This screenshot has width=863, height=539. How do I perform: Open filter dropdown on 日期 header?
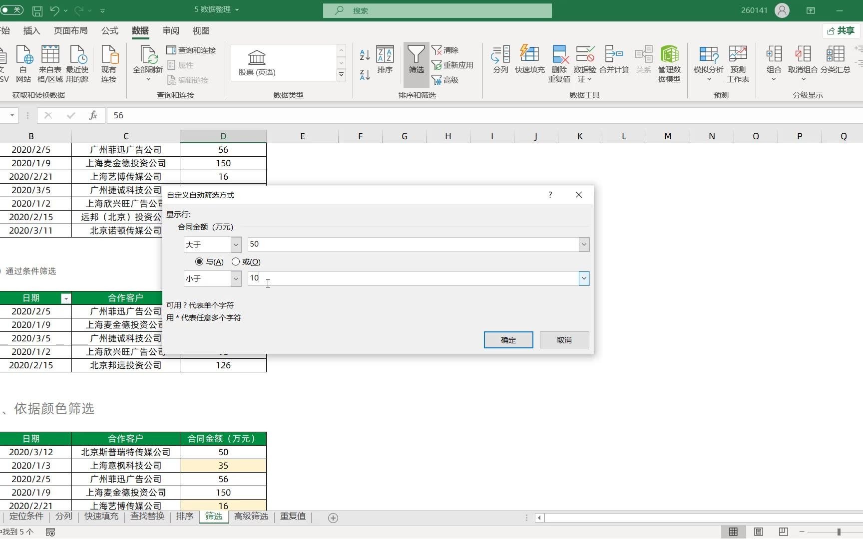point(65,298)
